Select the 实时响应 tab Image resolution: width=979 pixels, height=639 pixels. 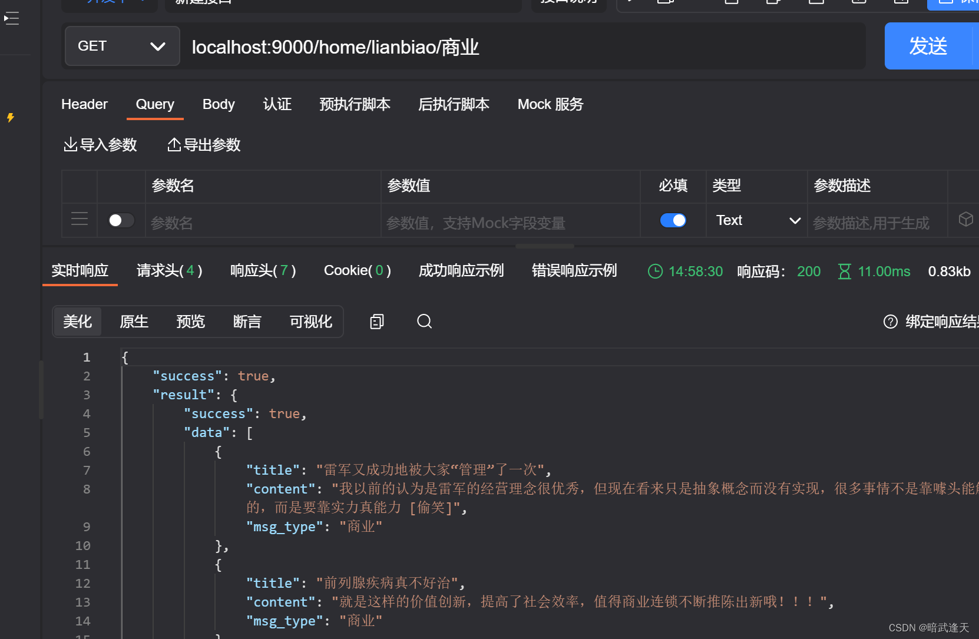pos(80,270)
